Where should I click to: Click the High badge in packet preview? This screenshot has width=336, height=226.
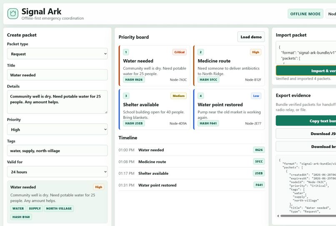[x=98, y=187]
